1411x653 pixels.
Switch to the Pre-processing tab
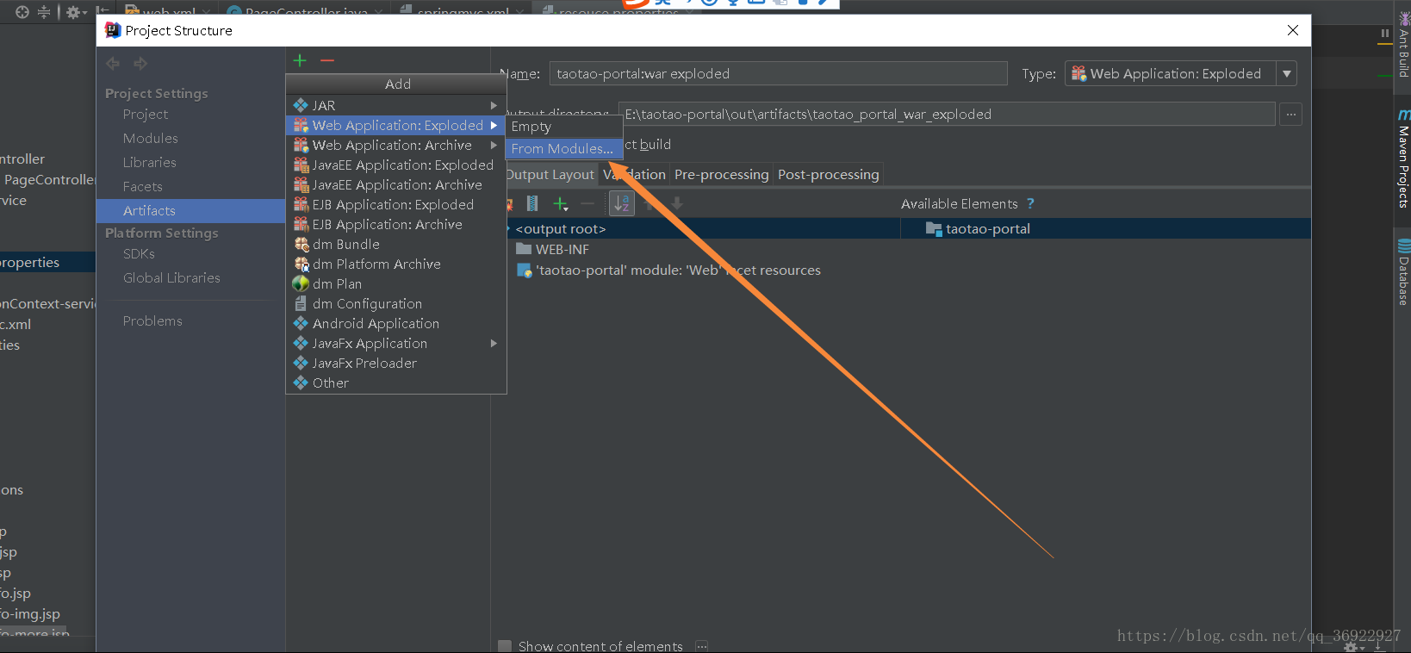[x=721, y=174]
